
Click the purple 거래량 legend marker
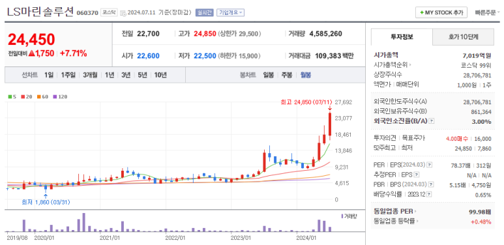[x=342, y=216]
